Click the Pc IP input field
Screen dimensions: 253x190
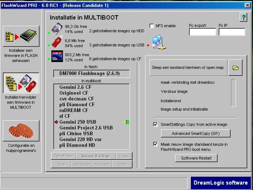(x=232, y=32)
